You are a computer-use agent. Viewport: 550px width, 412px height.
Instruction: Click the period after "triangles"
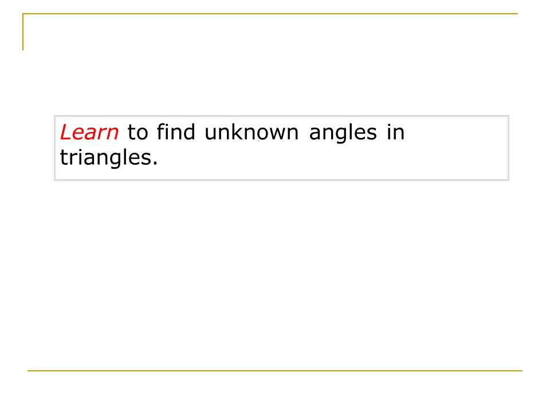coord(155,164)
